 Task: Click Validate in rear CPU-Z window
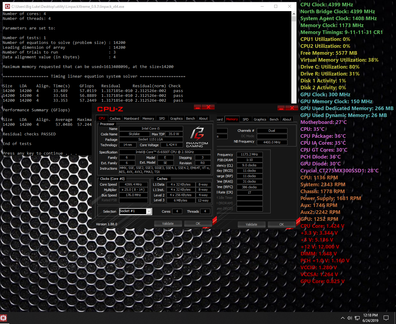[x=251, y=224]
